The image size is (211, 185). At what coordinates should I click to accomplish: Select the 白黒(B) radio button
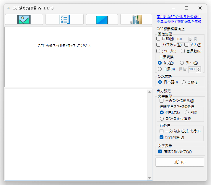click(x=160, y=69)
